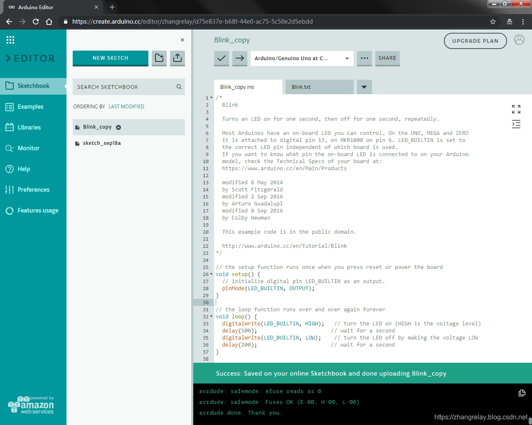Image resolution: width=532 pixels, height=425 pixels.
Task: Open a new browser tab
Action: (x=112, y=7)
